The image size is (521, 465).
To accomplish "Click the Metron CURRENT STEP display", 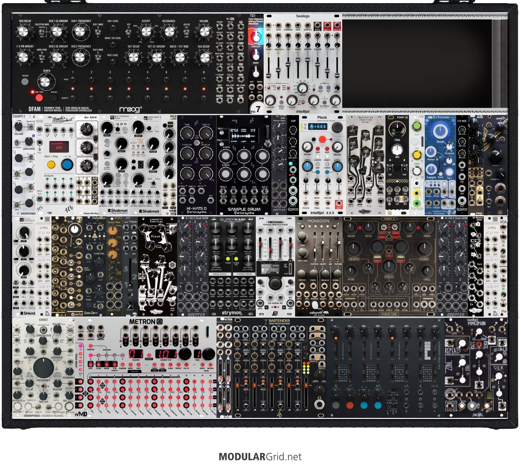I will pos(166,353).
